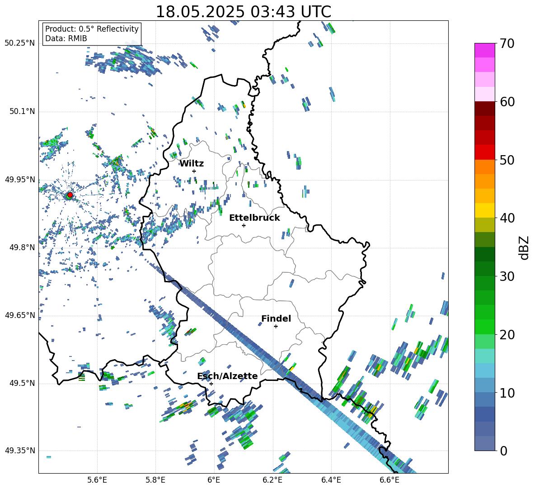Click the 49.8°N latitude label
The height and width of the screenshot is (489, 535).
[x=22, y=247]
